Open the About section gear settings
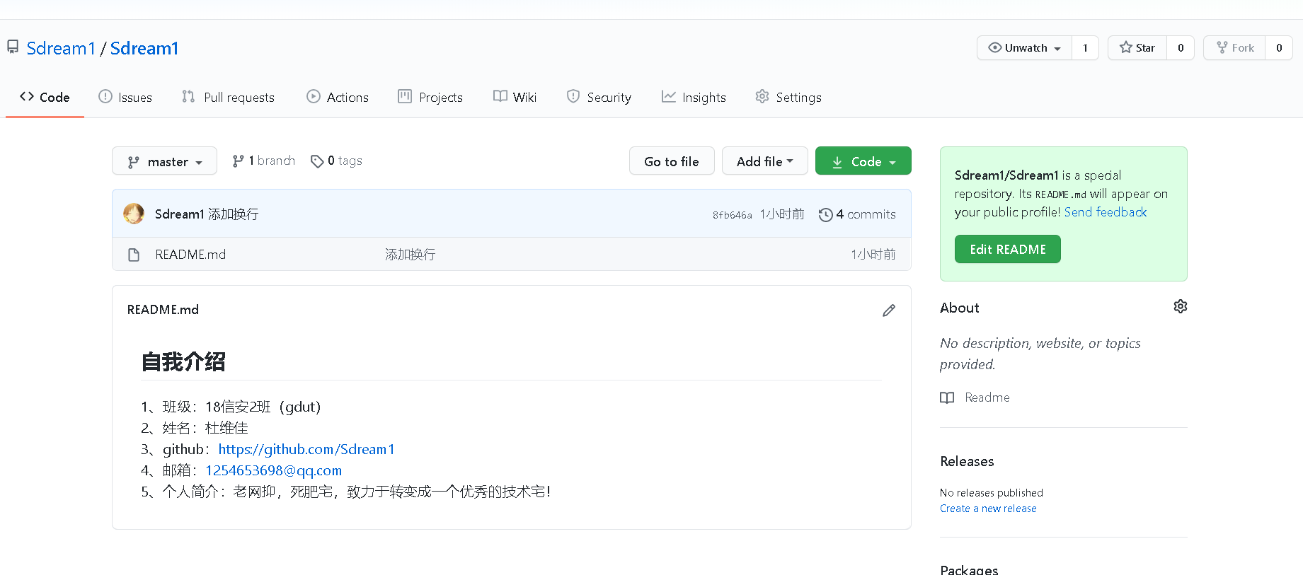 pos(1181,306)
